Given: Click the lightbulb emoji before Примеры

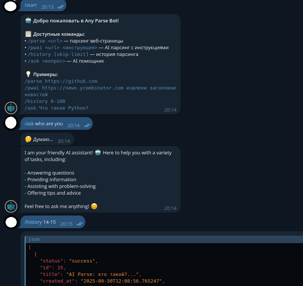Looking at the screenshot, I should coord(28,74).
